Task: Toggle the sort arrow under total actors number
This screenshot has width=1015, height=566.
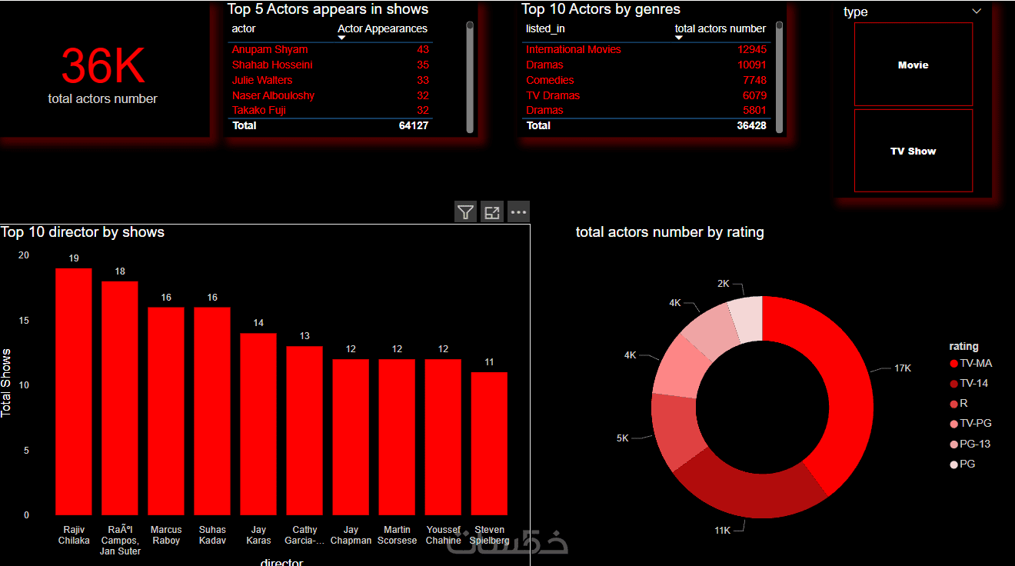Action: click(679, 38)
